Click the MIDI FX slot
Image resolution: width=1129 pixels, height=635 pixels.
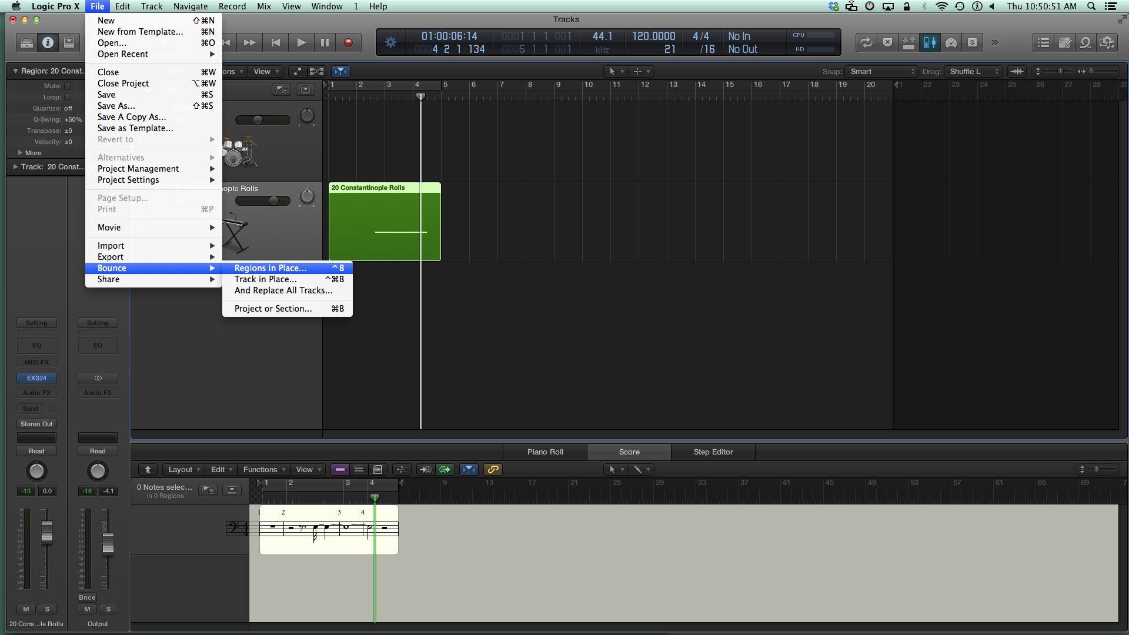pos(36,362)
